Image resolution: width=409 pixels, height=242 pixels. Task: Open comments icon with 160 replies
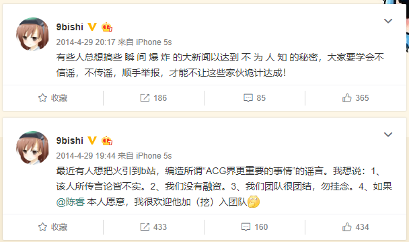246,227
